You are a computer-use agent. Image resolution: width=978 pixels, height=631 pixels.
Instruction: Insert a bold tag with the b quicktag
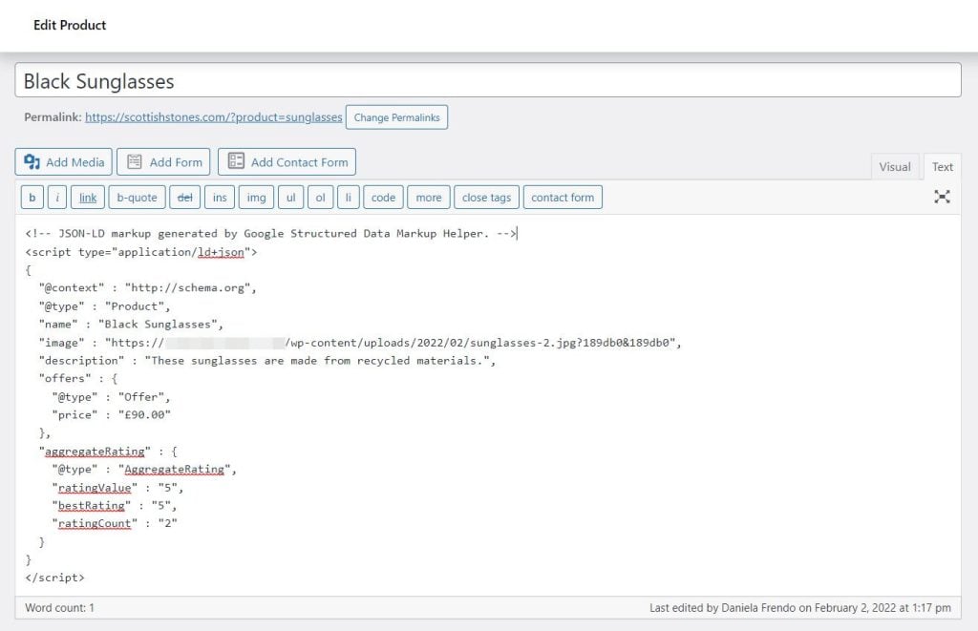click(32, 197)
